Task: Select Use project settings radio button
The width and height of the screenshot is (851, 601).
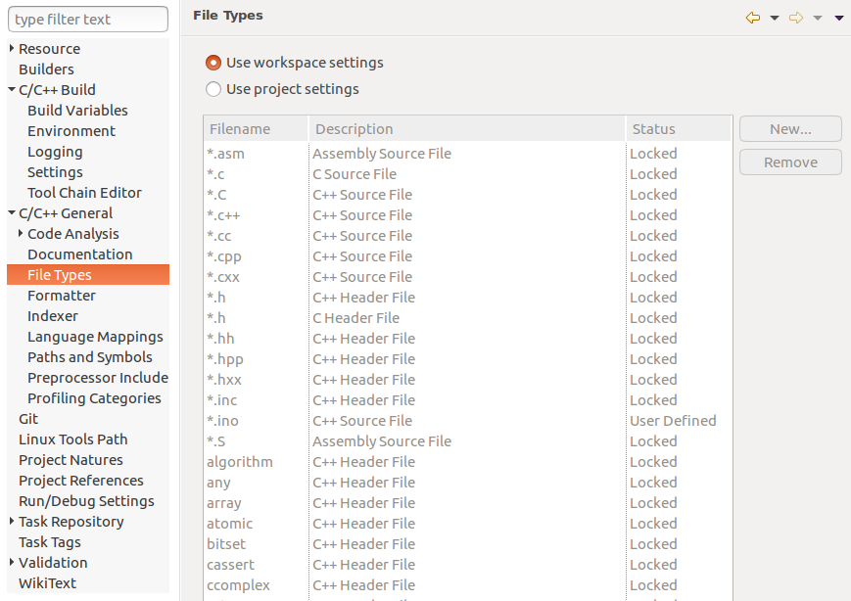Action: pos(213,89)
